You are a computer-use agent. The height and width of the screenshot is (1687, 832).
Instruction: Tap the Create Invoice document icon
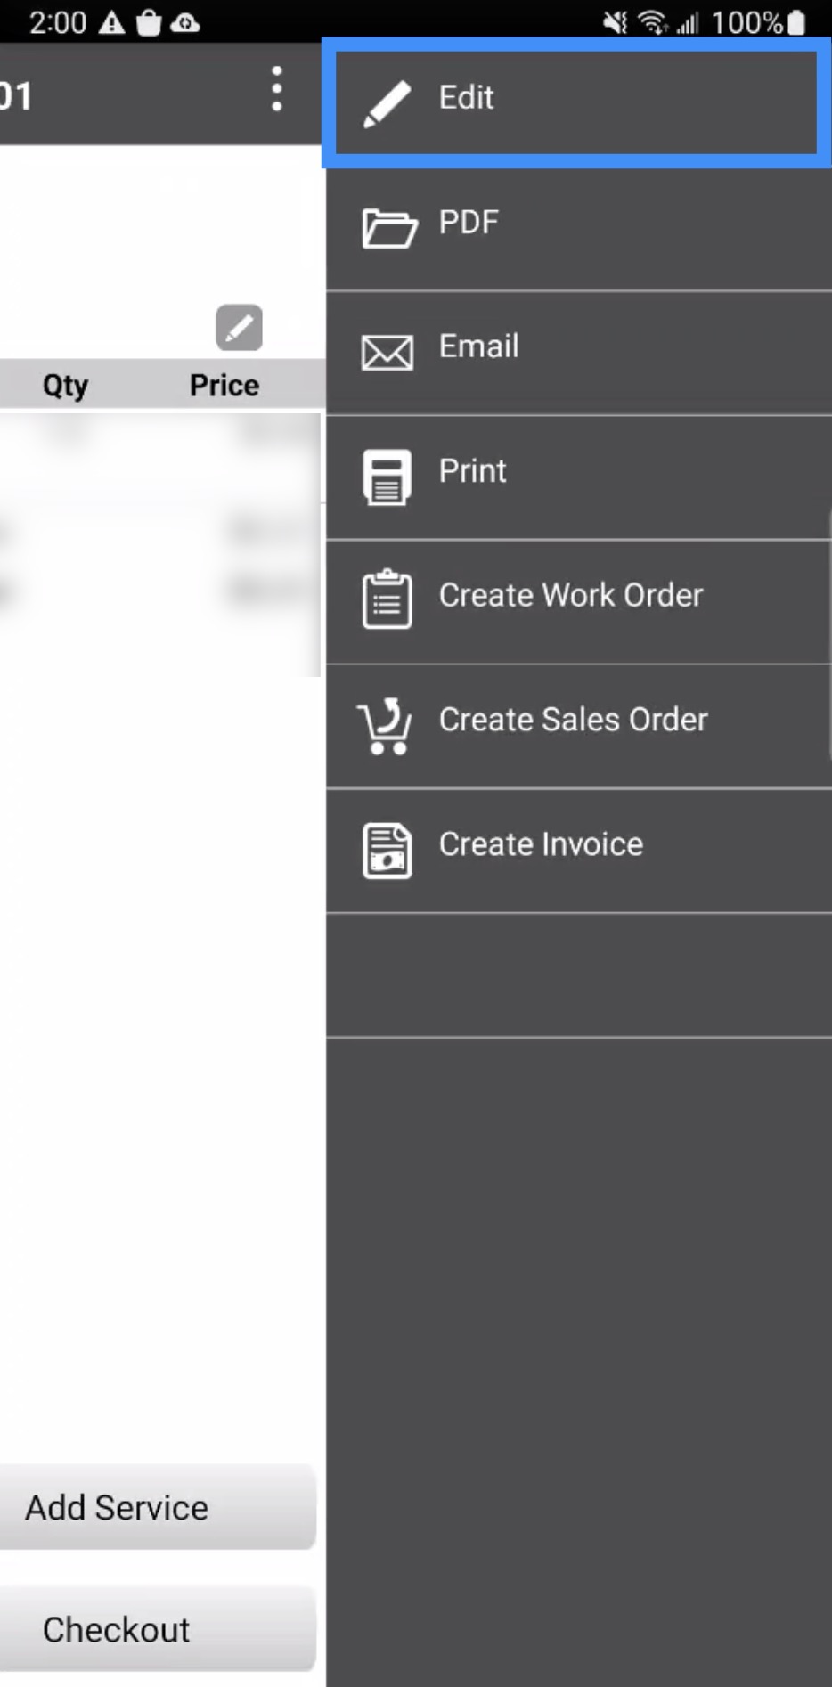pyautogui.click(x=387, y=851)
